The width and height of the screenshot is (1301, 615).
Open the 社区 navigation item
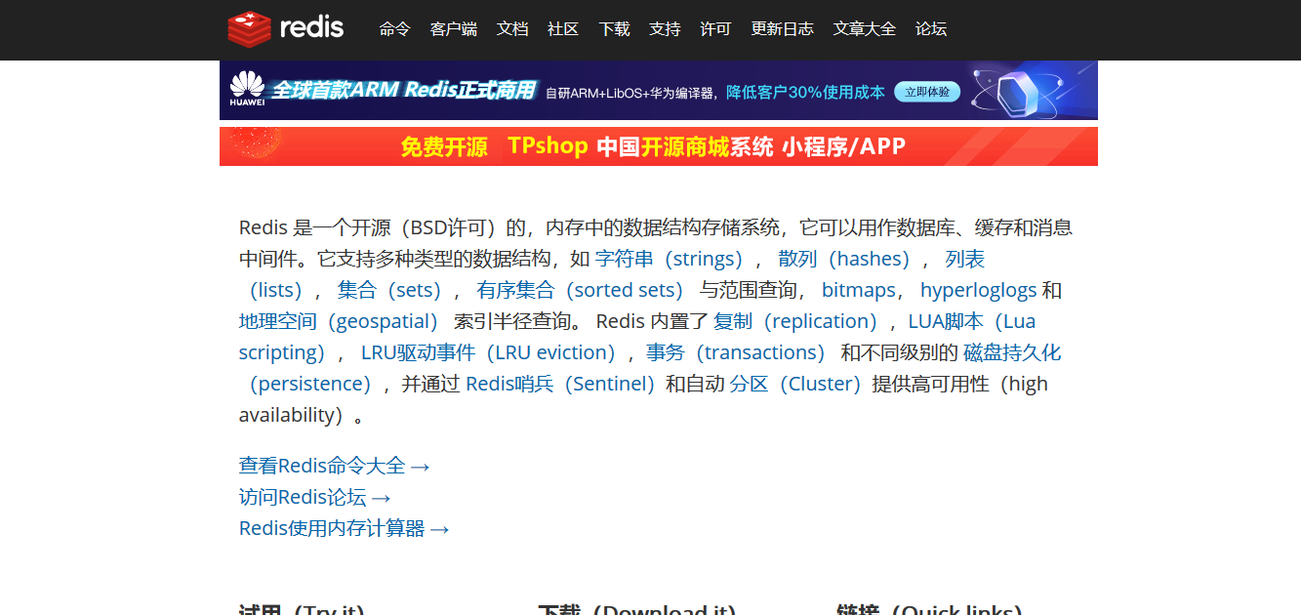click(563, 29)
